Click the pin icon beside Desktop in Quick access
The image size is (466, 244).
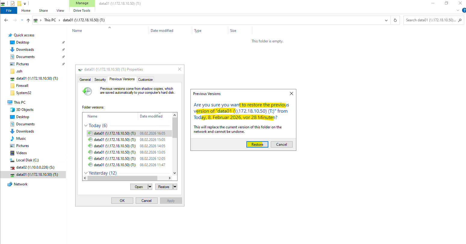click(63, 42)
